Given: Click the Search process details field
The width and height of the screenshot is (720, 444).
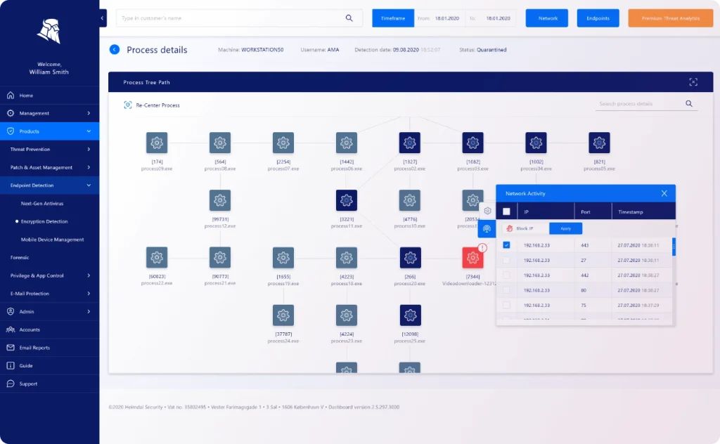Looking at the screenshot, I should point(638,104).
